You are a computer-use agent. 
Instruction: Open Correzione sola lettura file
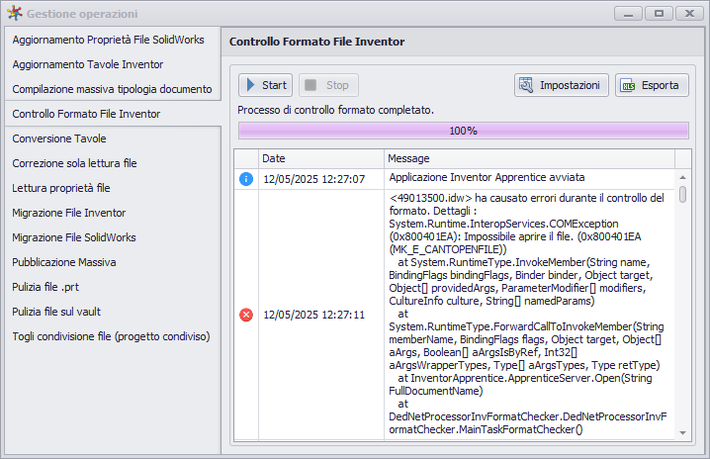[74, 163]
